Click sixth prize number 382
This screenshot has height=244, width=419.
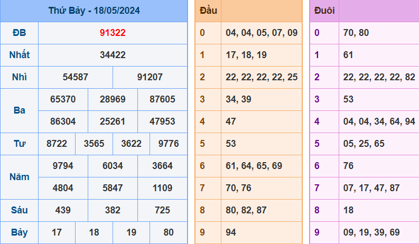[x=113, y=210]
